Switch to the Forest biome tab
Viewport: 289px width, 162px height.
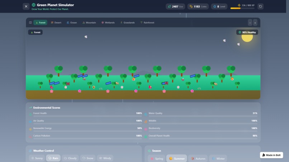click(x=41, y=23)
